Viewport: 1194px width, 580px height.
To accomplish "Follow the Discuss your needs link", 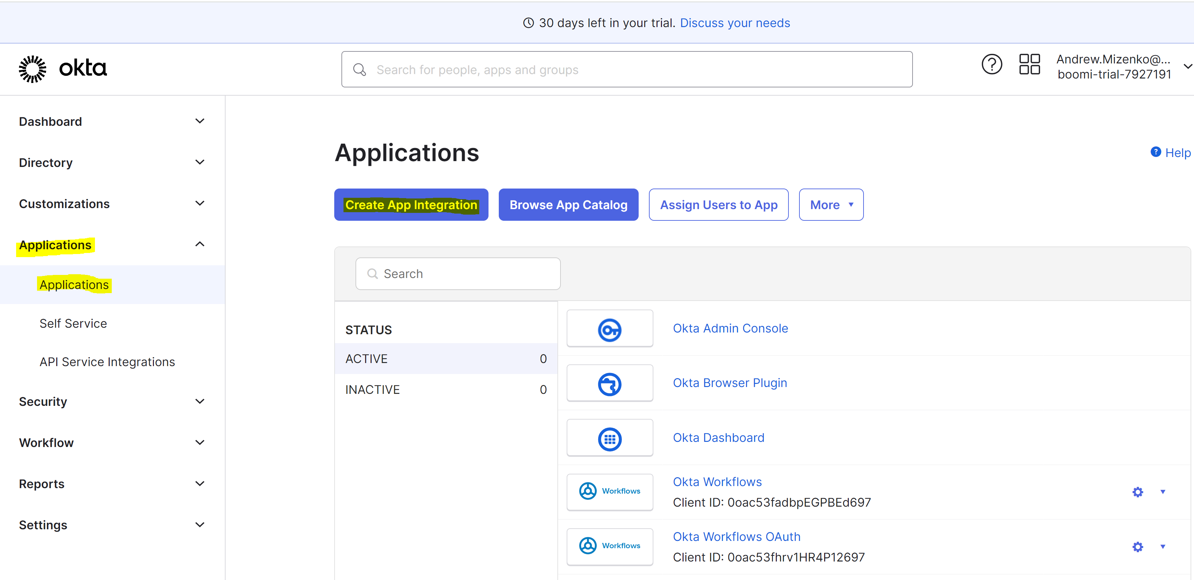I will 735,22.
